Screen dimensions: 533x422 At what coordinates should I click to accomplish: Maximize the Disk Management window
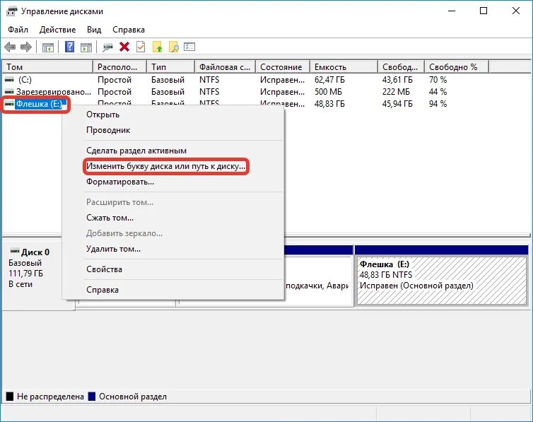tap(484, 11)
